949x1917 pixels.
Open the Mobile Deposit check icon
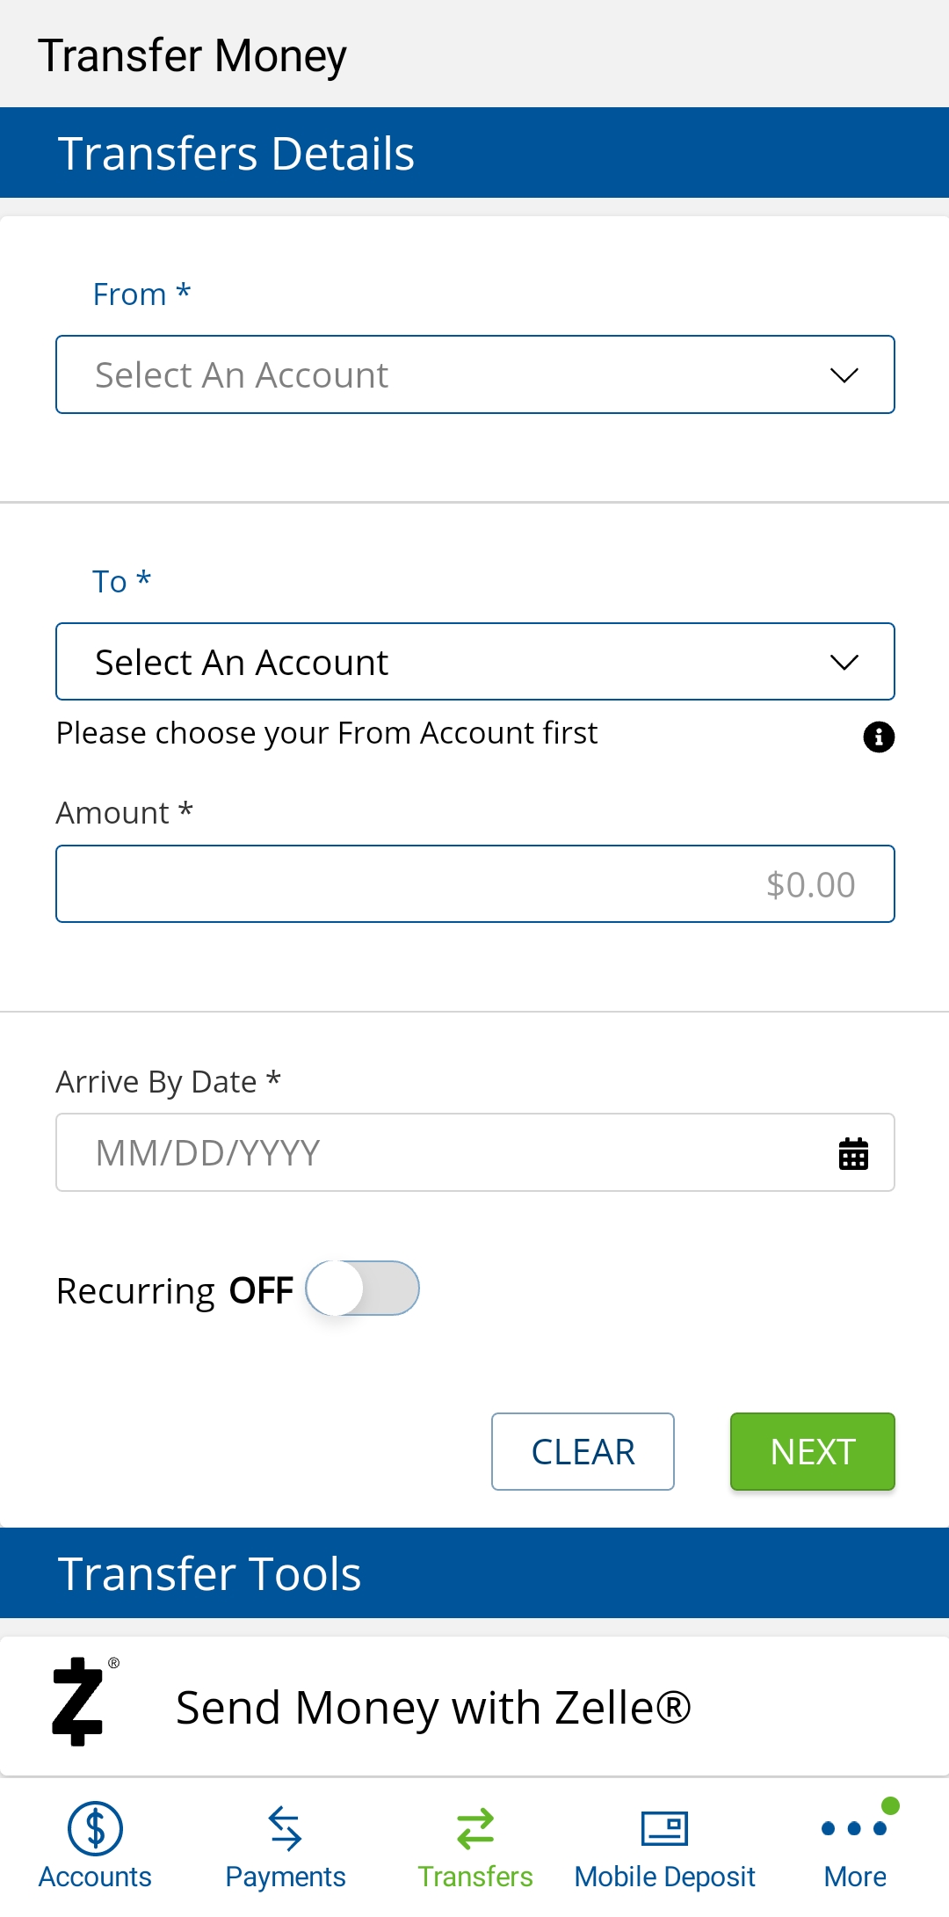coord(664,1828)
